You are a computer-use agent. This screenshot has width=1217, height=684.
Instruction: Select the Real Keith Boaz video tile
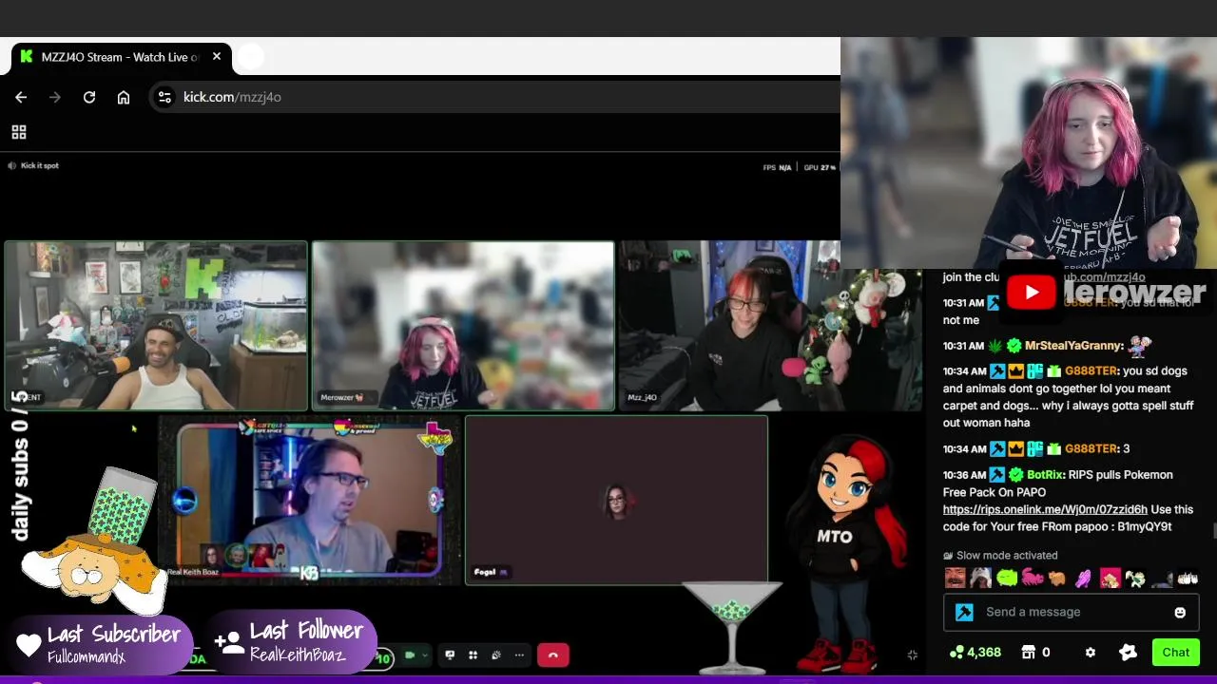[x=310, y=500]
